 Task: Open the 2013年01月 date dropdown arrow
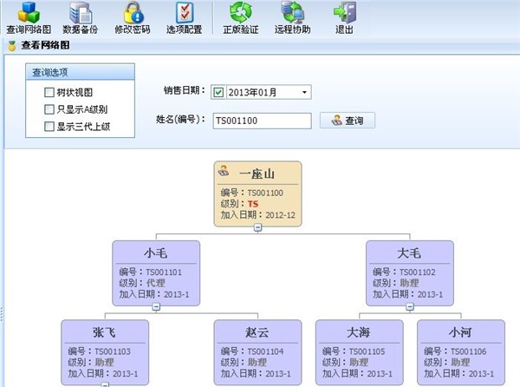pos(304,92)
